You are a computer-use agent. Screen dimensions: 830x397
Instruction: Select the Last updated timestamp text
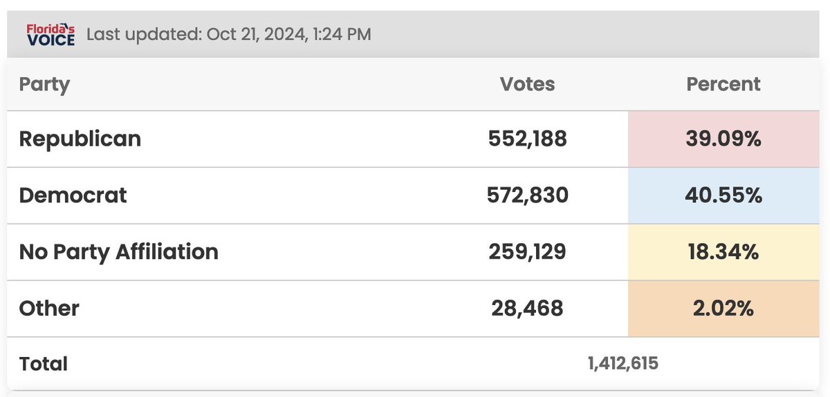point(229,34)
